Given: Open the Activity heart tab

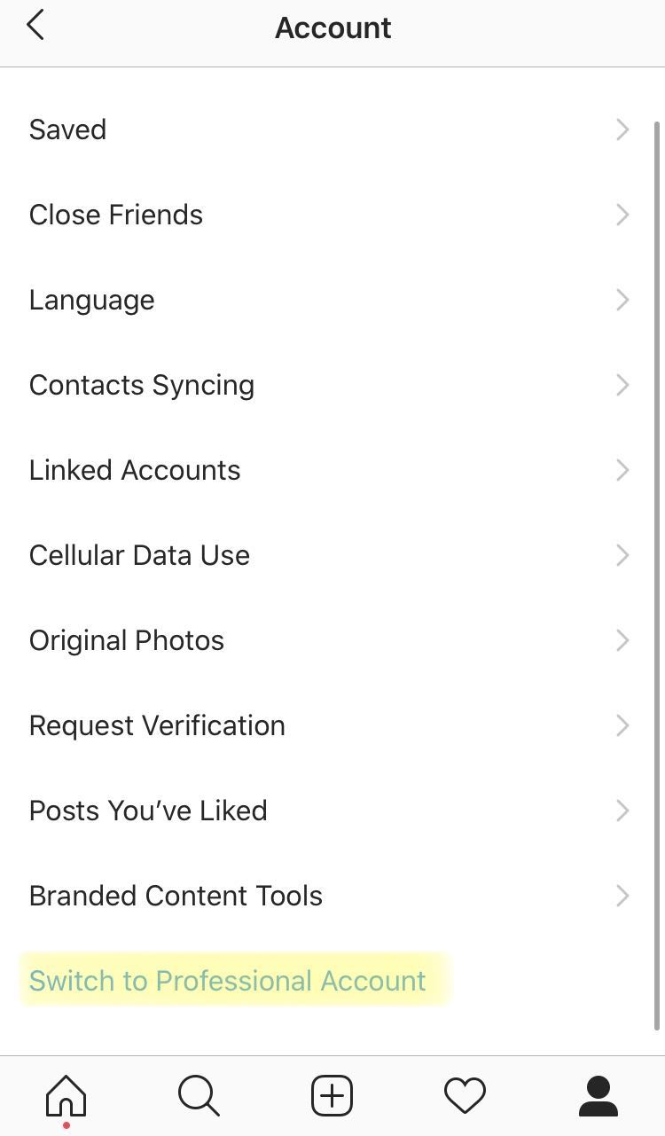Looking at the screenshot, I should (465, 1096).
